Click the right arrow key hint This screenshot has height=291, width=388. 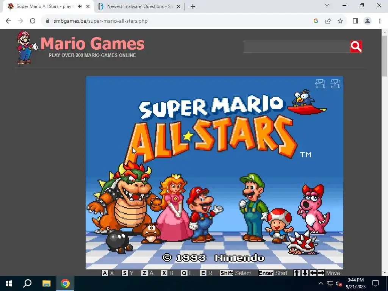pos(321,273)
